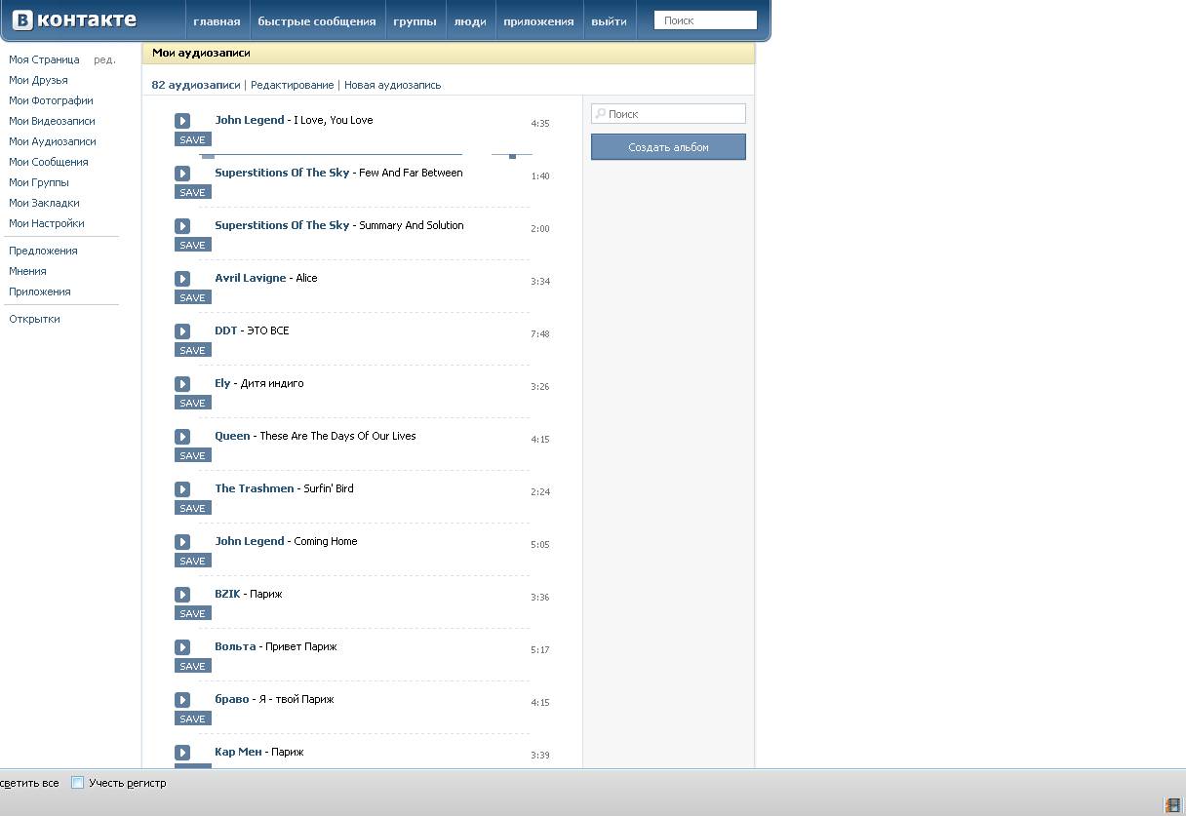The width and height of the screenshot is (1186, 816).
Task: Click выйти to log out
Action: 609,21
